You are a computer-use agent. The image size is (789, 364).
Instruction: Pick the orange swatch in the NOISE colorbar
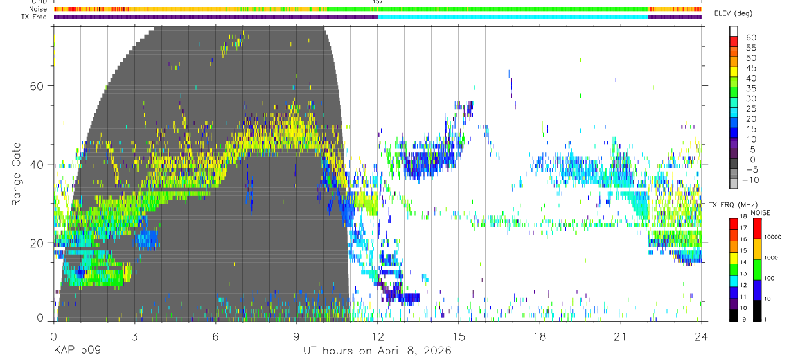[757, 249]
